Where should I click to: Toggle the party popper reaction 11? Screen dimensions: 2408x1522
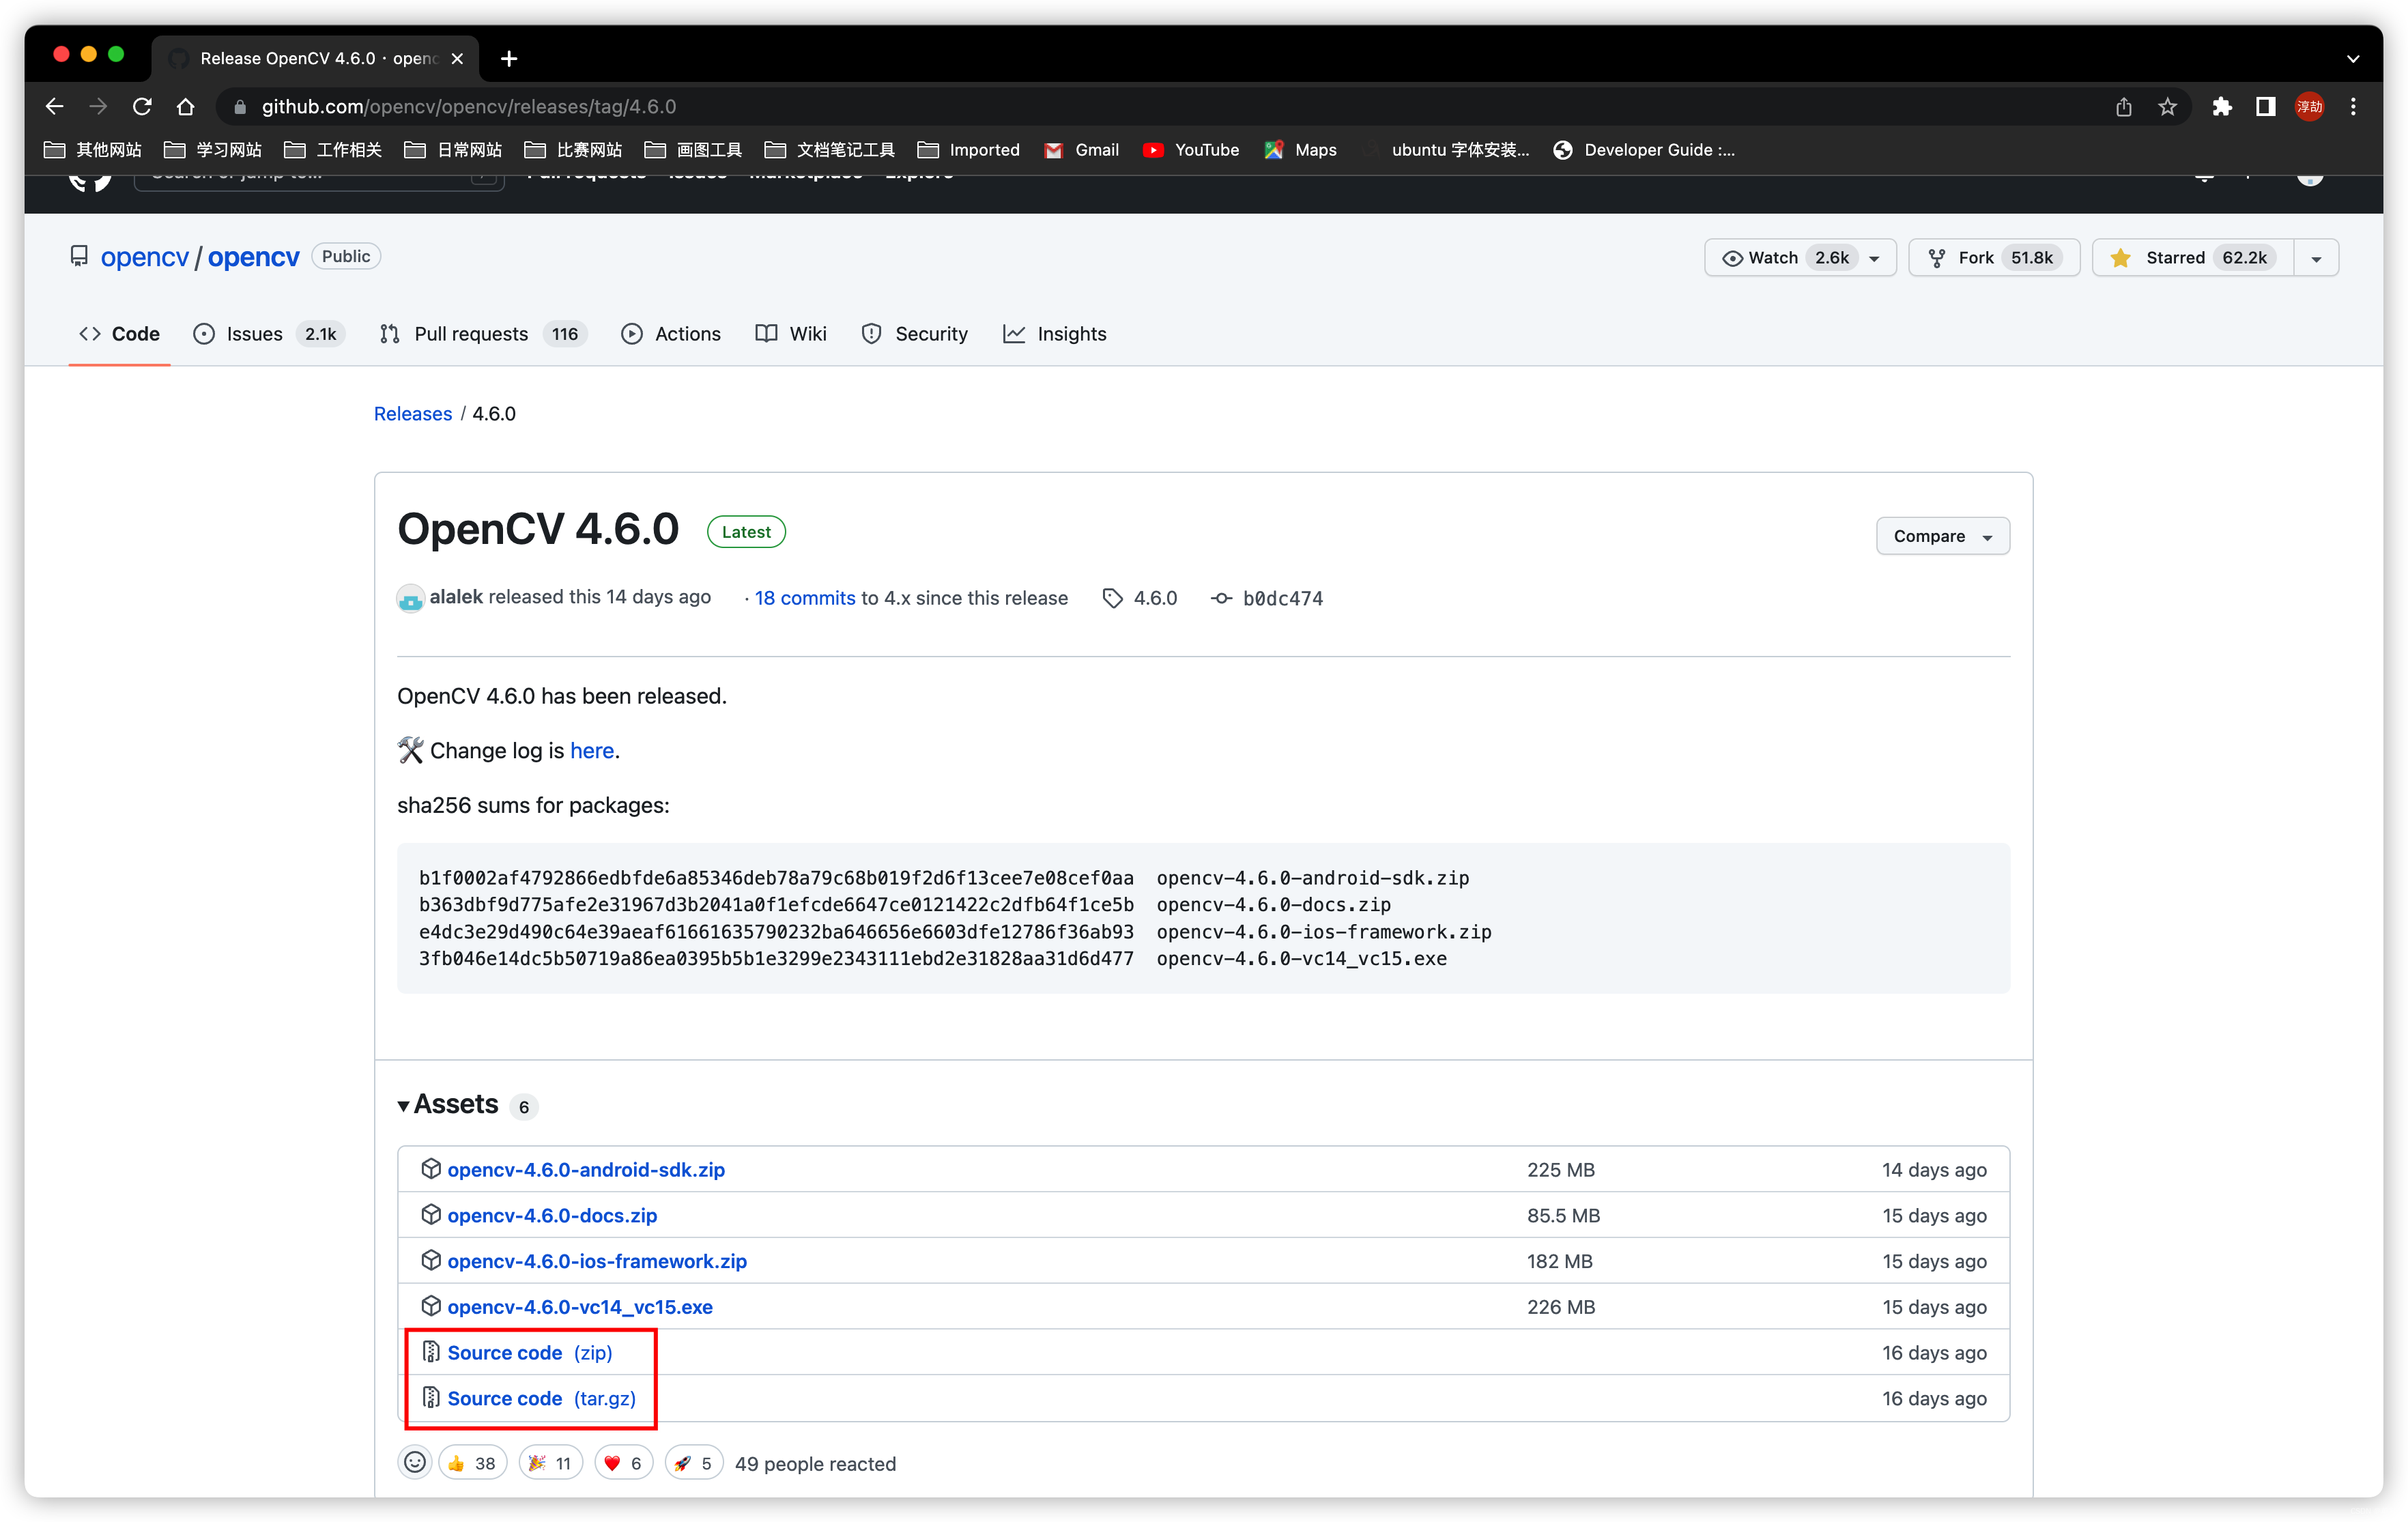point(550,1463)
